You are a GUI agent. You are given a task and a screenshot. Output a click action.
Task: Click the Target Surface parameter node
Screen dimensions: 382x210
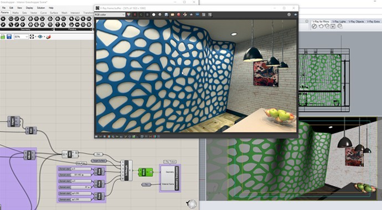(x=99, y=161)
